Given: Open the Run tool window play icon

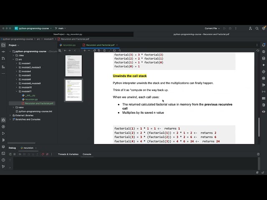Looking at the screenshot, I should pyautogui.click(x=3, y=133).
